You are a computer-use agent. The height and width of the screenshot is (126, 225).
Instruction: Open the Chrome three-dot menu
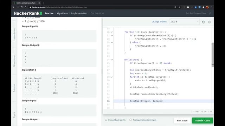211,7
